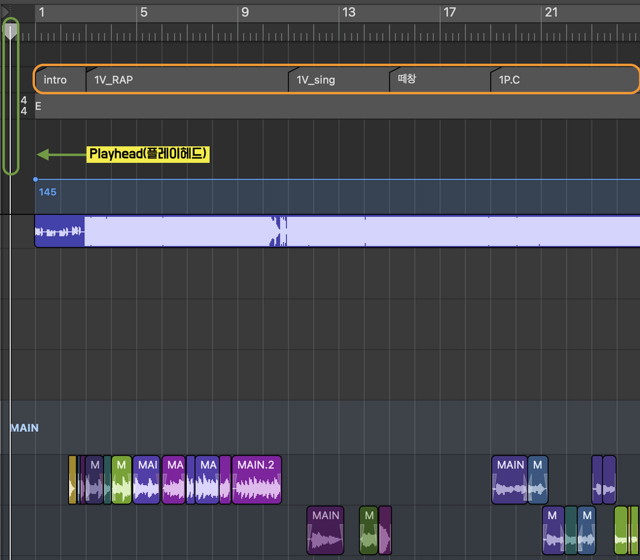Click the yellow Playhead annotation label

tap(148, 154)
